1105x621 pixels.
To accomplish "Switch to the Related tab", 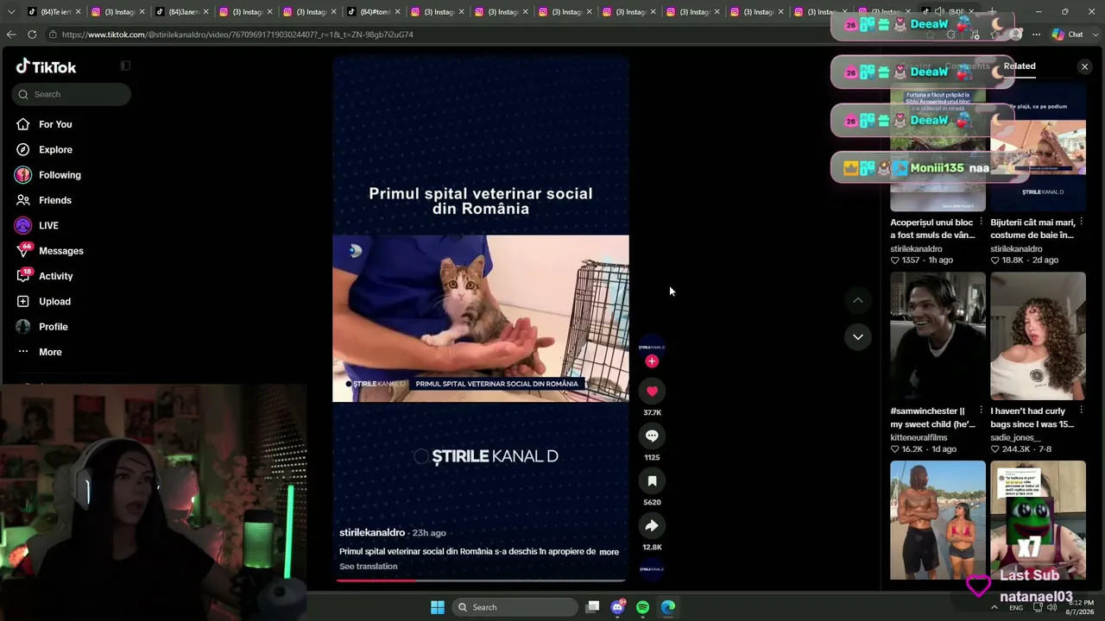I will pyautogui.click(x=1020, y=66).
